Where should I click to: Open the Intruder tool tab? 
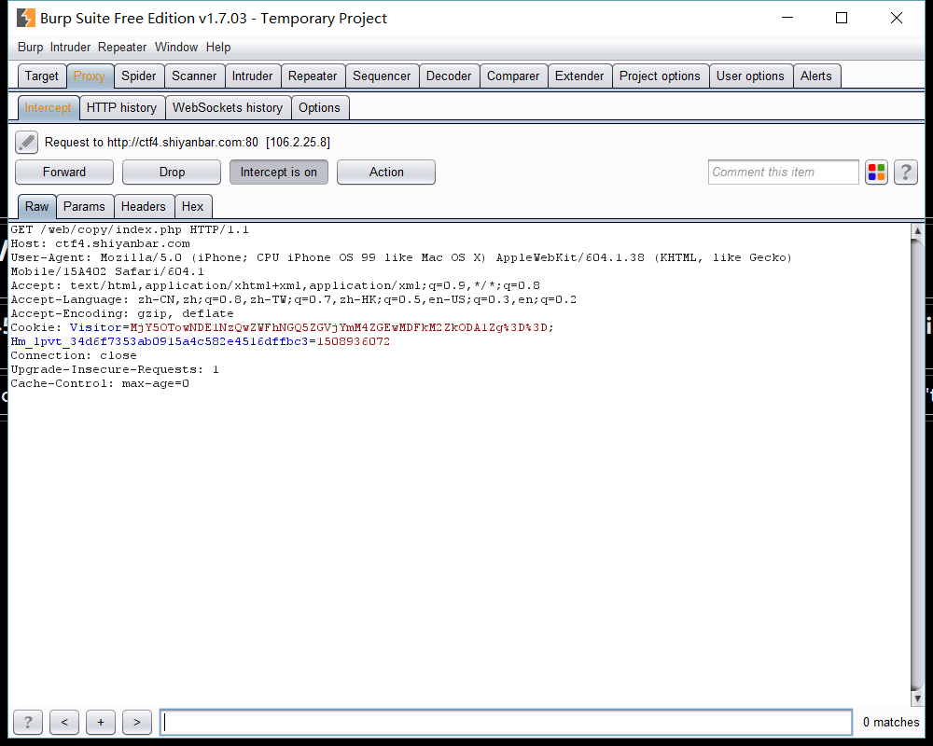(252, 76)
